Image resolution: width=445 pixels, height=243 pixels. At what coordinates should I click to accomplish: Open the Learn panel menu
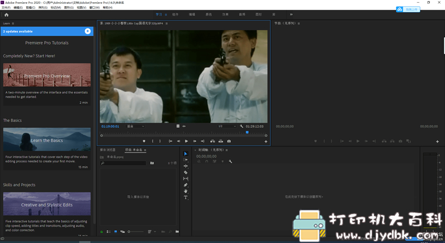coord(13,23)
